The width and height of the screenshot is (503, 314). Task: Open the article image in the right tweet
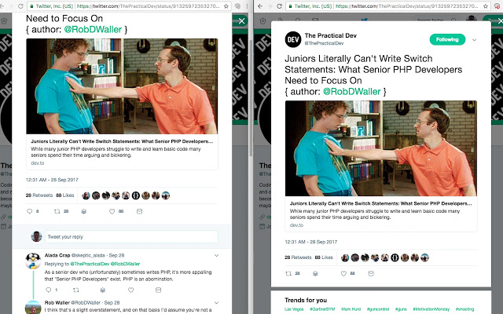[x=380, y=148]
